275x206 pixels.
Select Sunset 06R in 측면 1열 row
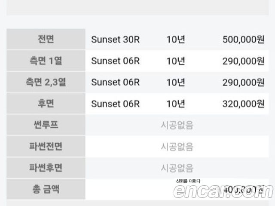click(x=116, y=61)
